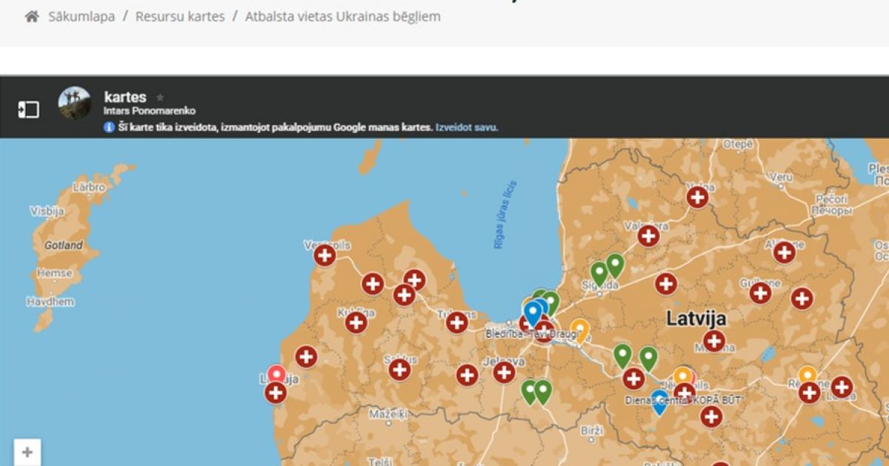The height and width of the screenshot is (466, 889).
Task: Select the red cross marker at Jelgava
Action: click(x=505, y=372)
